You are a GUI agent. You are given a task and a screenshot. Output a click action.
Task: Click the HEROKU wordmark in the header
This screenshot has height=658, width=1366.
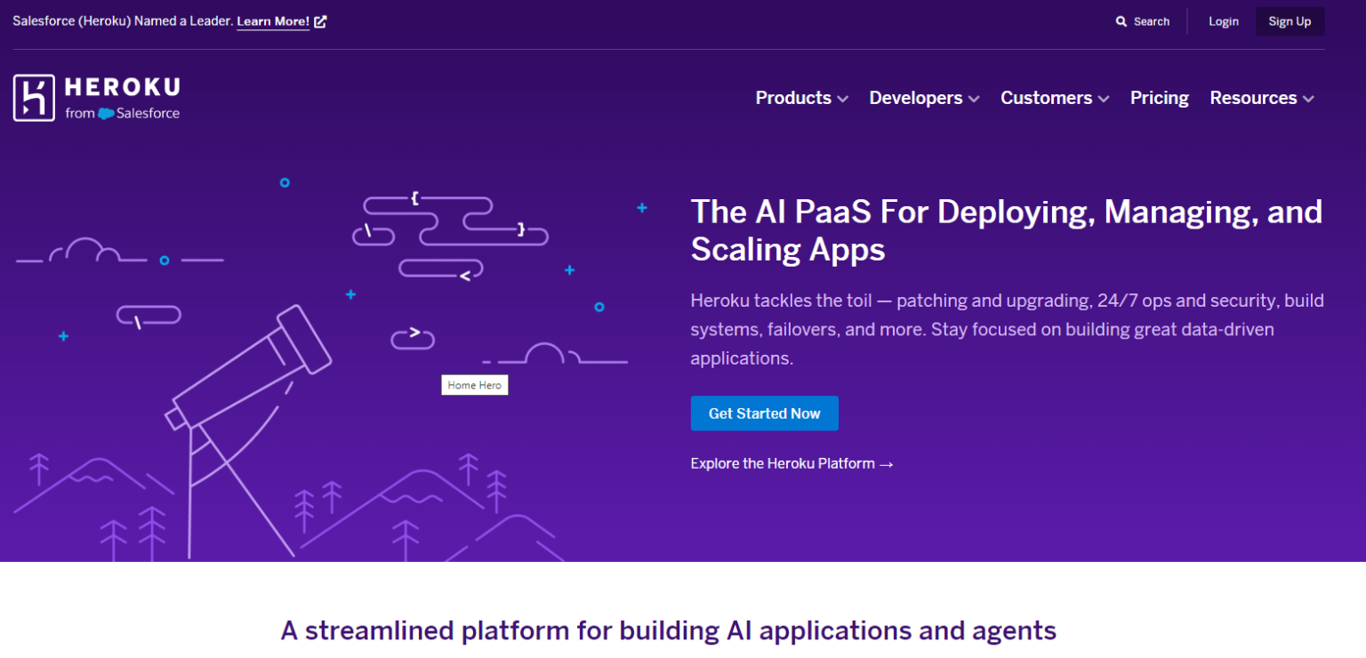pyautogui.click(x=121, y=87)
